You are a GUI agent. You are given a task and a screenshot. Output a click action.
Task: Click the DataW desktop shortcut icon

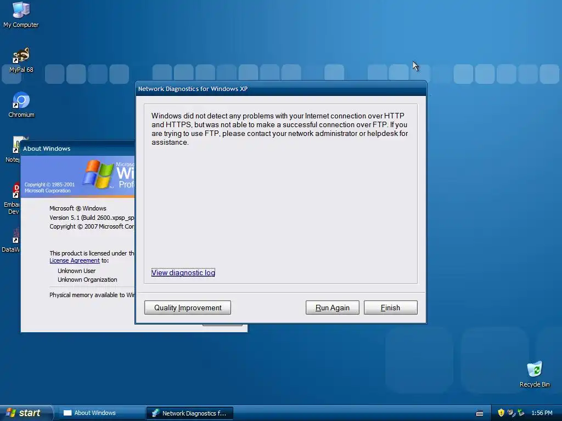point(16,235)
